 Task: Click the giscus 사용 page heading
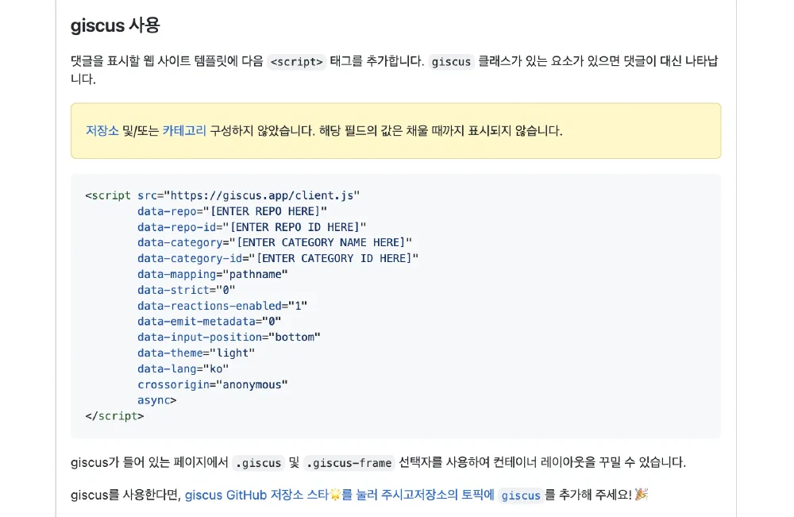(x=114, y=25)
